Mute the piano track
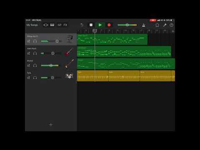Viewport: 200px width, 150px height. (x=28, y=41)
